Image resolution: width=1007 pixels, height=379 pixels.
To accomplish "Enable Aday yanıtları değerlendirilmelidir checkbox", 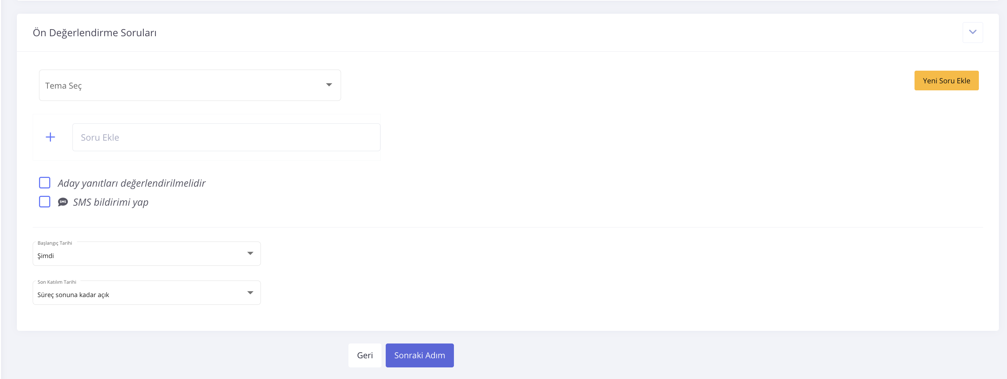I will (45, 182).
